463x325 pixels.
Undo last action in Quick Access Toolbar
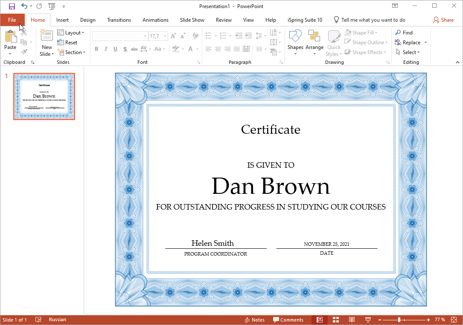(x=24, y=6)
